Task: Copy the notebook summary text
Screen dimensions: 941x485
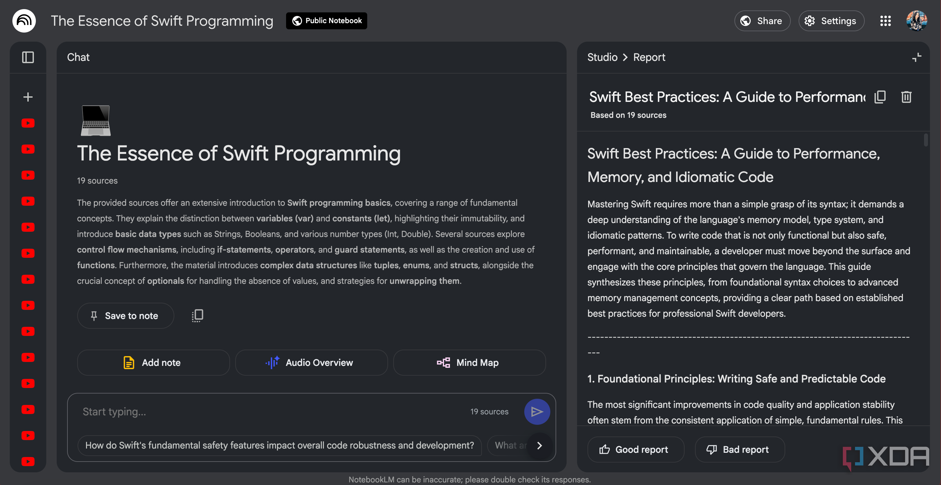Action: [x=198, y=316]
